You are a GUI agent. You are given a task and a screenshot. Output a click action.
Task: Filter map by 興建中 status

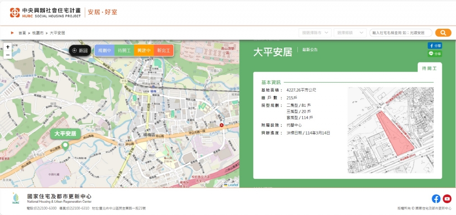point(144,50)
